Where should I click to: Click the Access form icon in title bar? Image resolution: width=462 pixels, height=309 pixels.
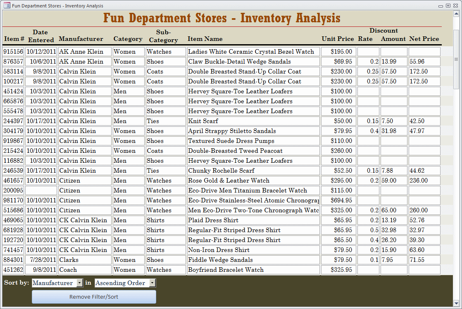click(x=7, y=5)
